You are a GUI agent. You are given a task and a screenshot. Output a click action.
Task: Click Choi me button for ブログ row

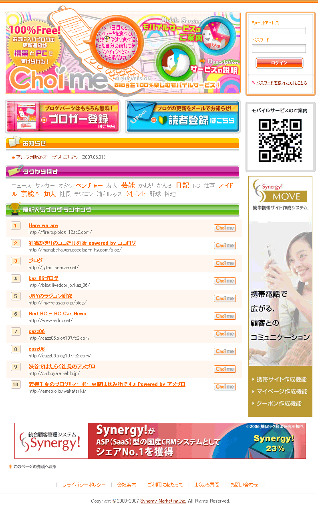point(225,263)
